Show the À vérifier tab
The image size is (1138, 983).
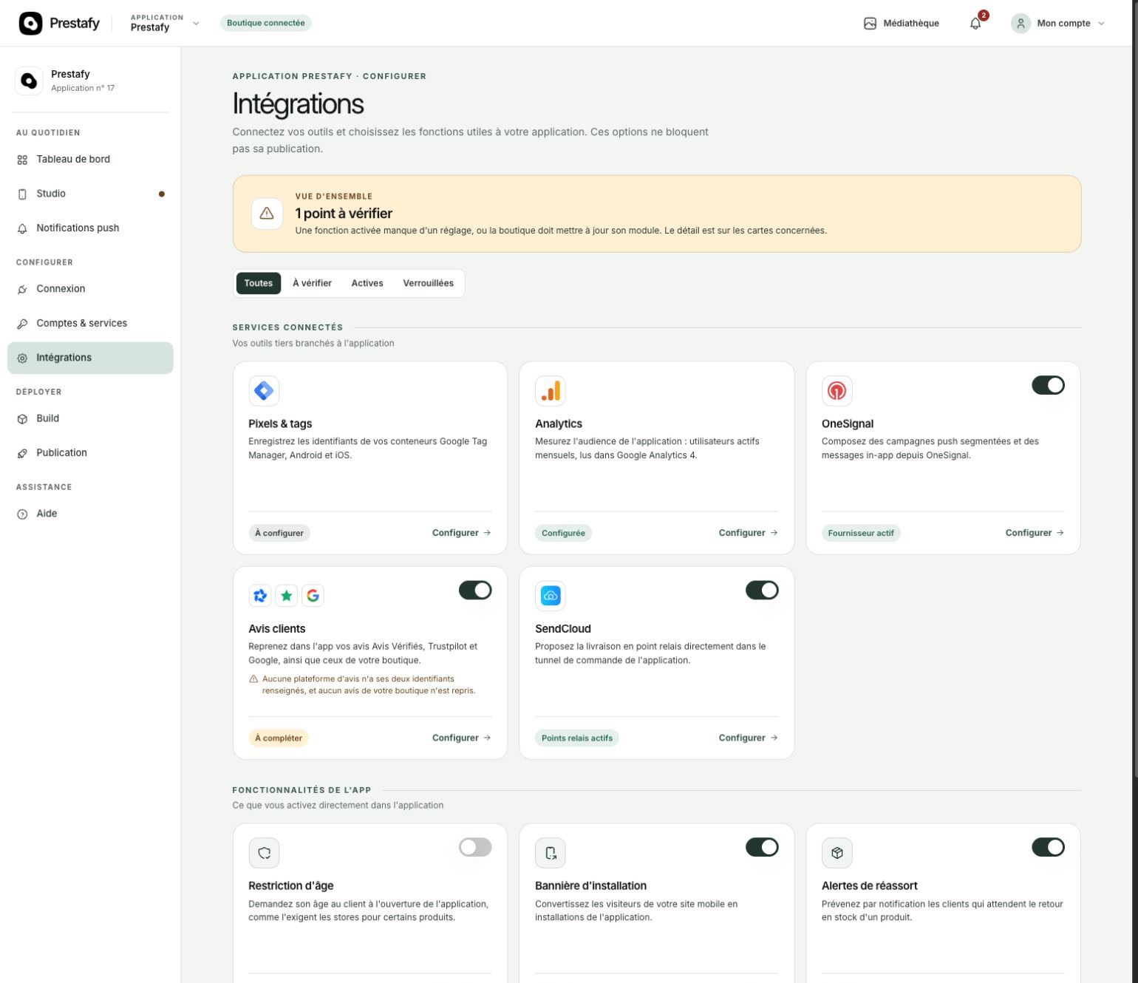tap(312, 283)
